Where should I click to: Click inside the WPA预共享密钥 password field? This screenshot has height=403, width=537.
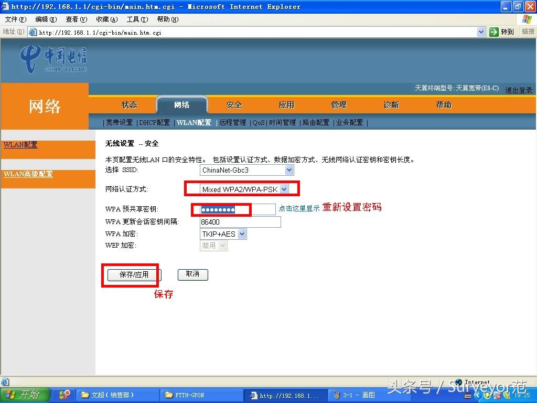[220, 209]
